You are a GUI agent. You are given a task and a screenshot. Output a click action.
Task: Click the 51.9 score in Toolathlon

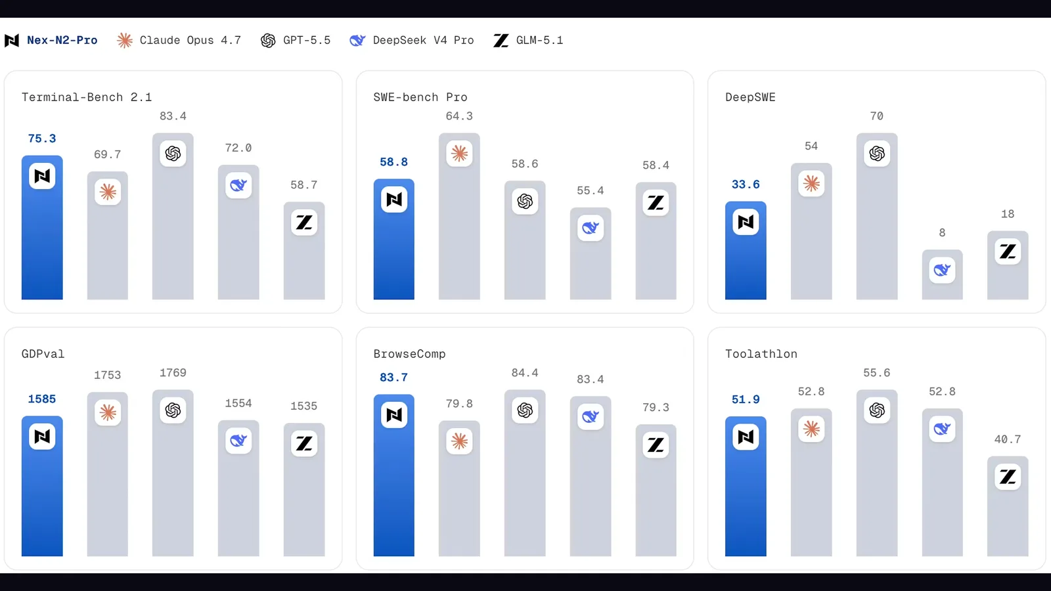(x=746, y=399)
